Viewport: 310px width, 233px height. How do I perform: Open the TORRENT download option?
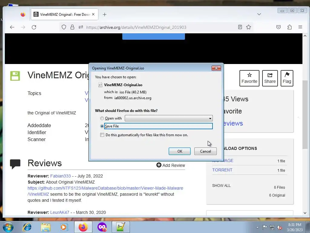pos(222,170)
